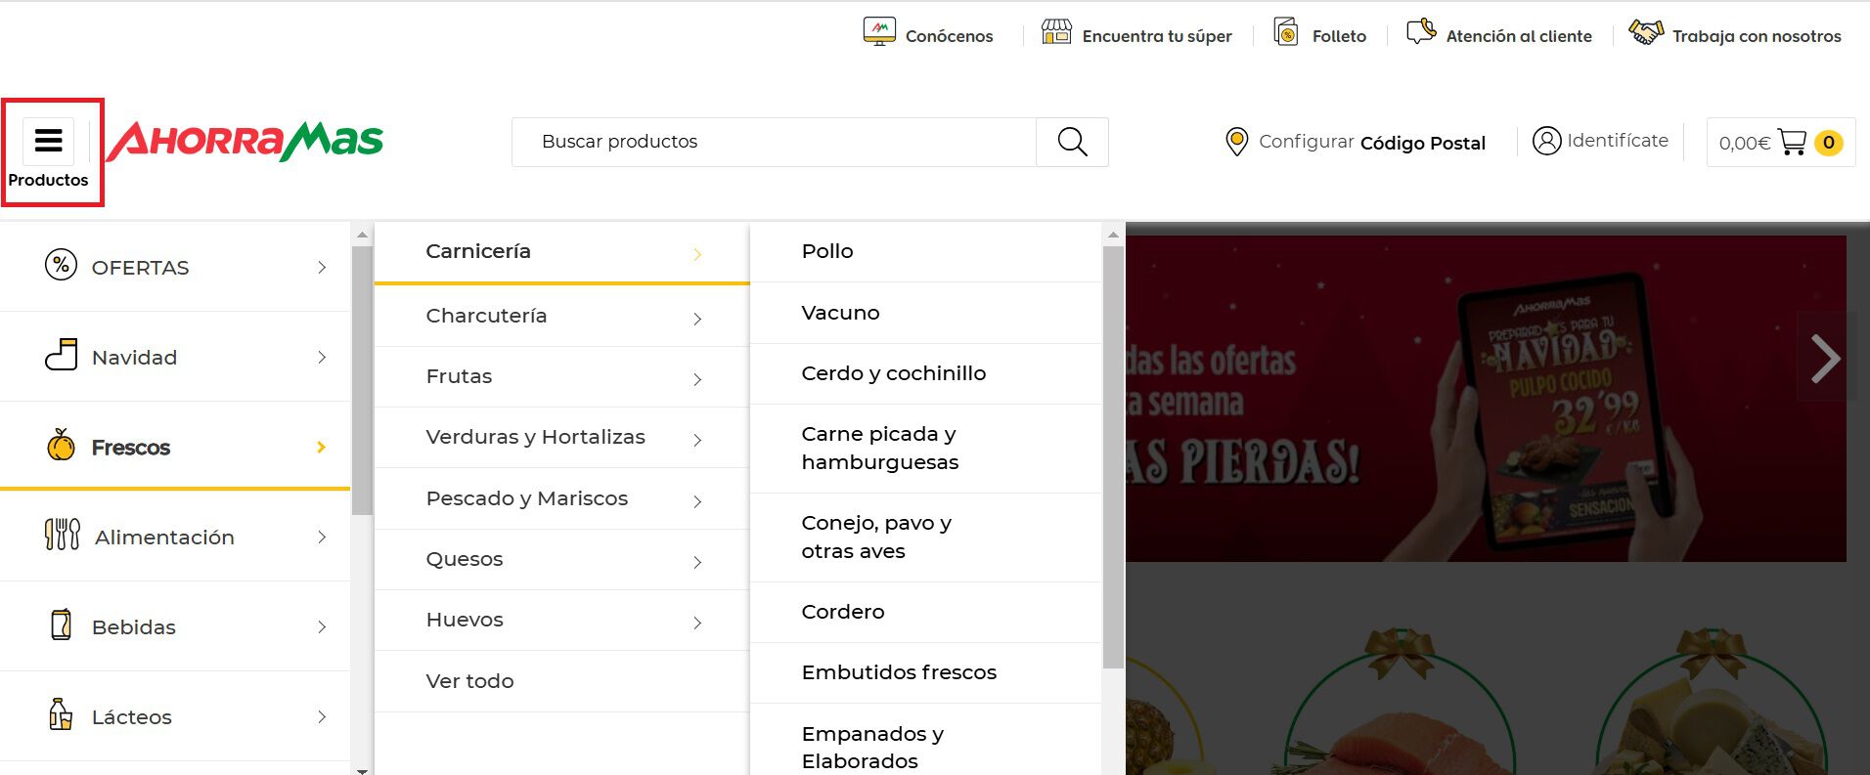Expand the Frutas submenu chevron

[697, 379]
